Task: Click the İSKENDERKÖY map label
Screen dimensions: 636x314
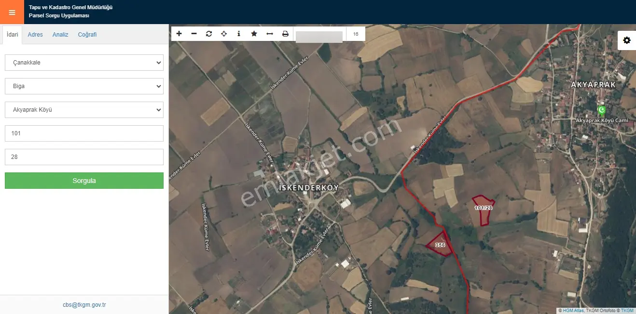Action: point(309,187)
